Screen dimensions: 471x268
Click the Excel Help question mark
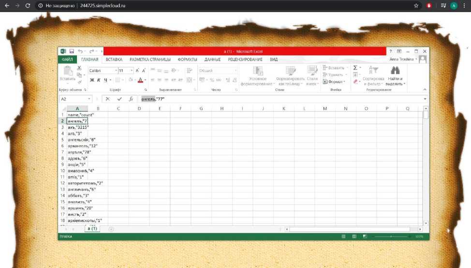click(x=391, y=51)
